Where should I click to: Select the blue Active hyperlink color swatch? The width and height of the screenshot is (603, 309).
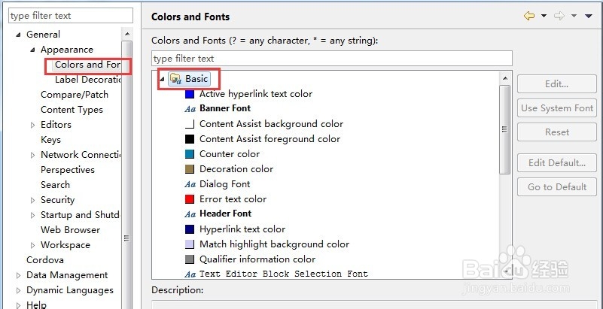[190, 94]
